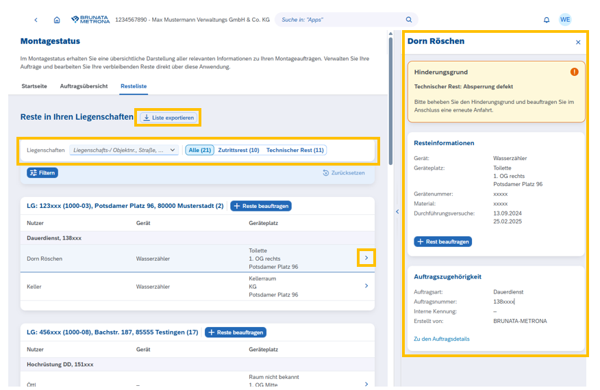
Task: Open the WE user avatar menu
Action: pyautogui.click(x=565, y=20)
